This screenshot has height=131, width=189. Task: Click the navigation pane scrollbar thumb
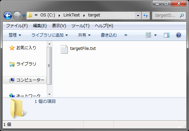tap(49, 66)
